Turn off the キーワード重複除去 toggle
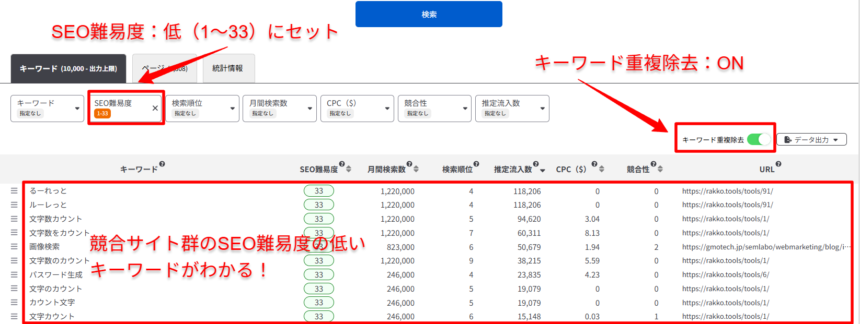Image resolution: width=860 pixels, height=324 pixels. point(759,139)
